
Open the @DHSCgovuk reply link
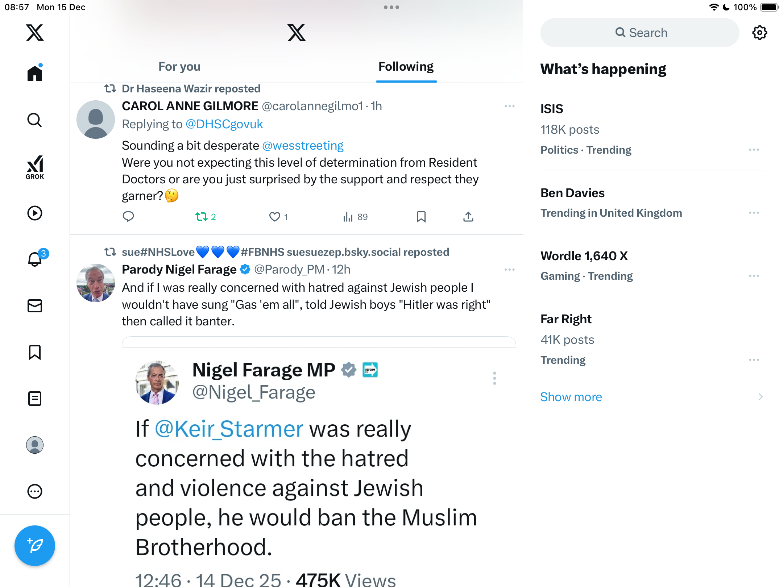click(x=224, y=124)
